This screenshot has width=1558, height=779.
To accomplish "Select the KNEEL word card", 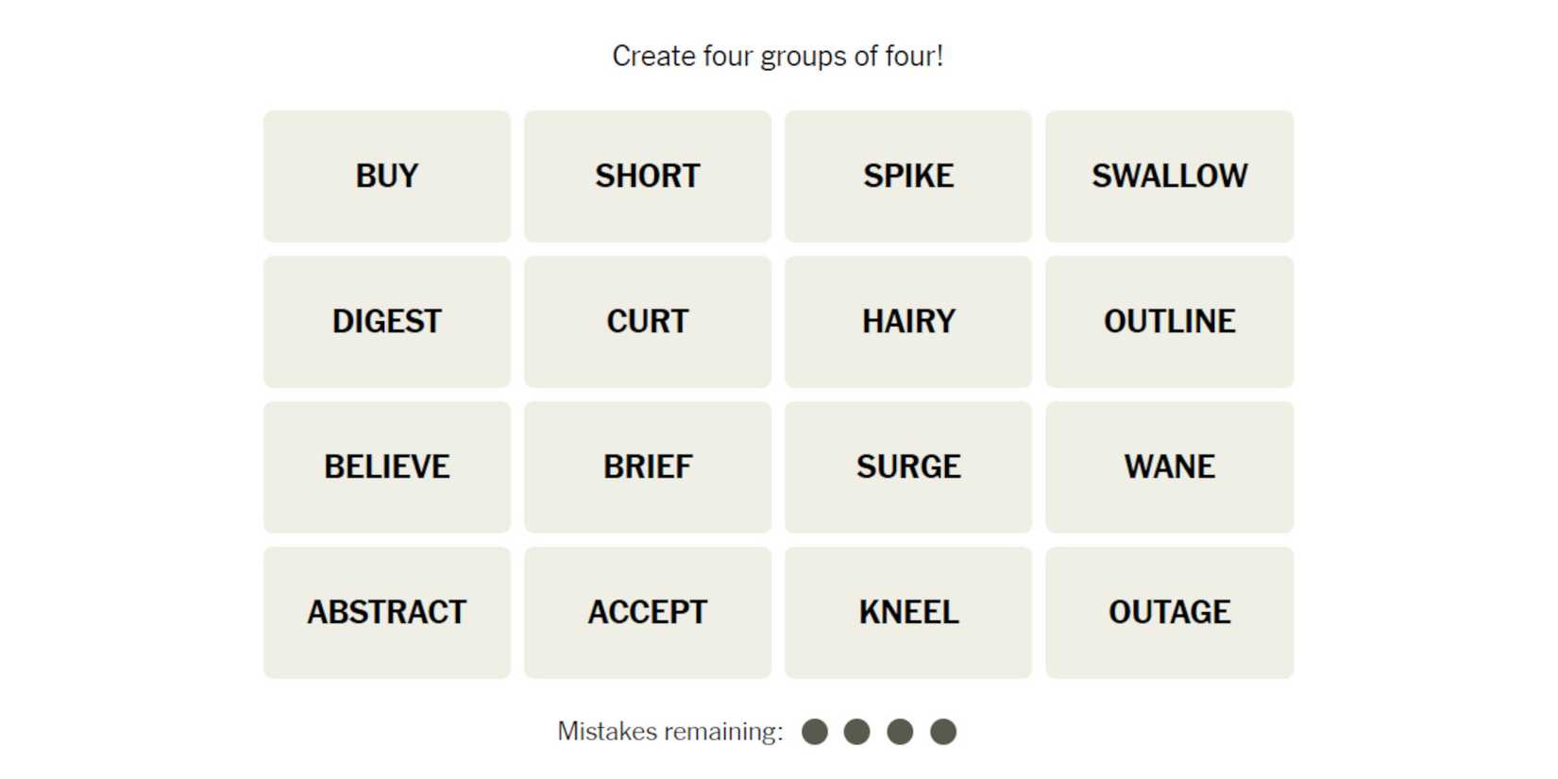I will pos(908,613).
